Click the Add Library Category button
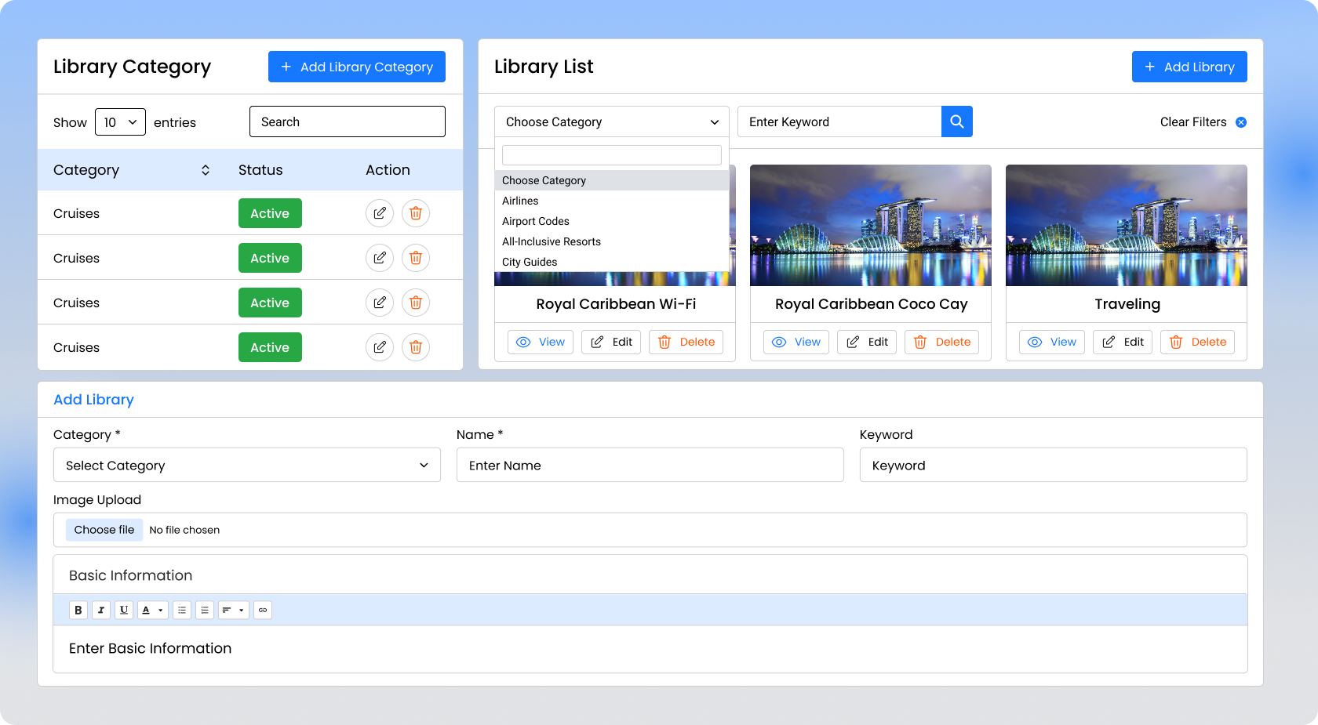The image size is (1318, 725). pos(356,67)
